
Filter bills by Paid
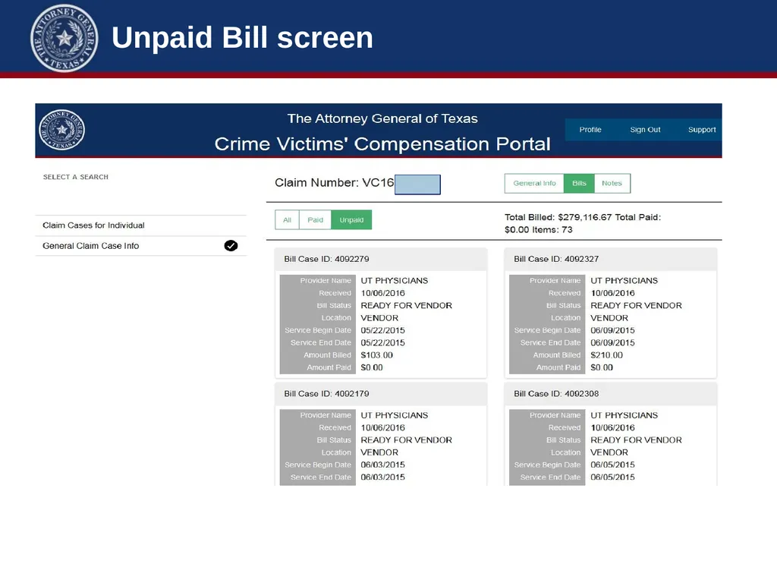tap(315, 219)
